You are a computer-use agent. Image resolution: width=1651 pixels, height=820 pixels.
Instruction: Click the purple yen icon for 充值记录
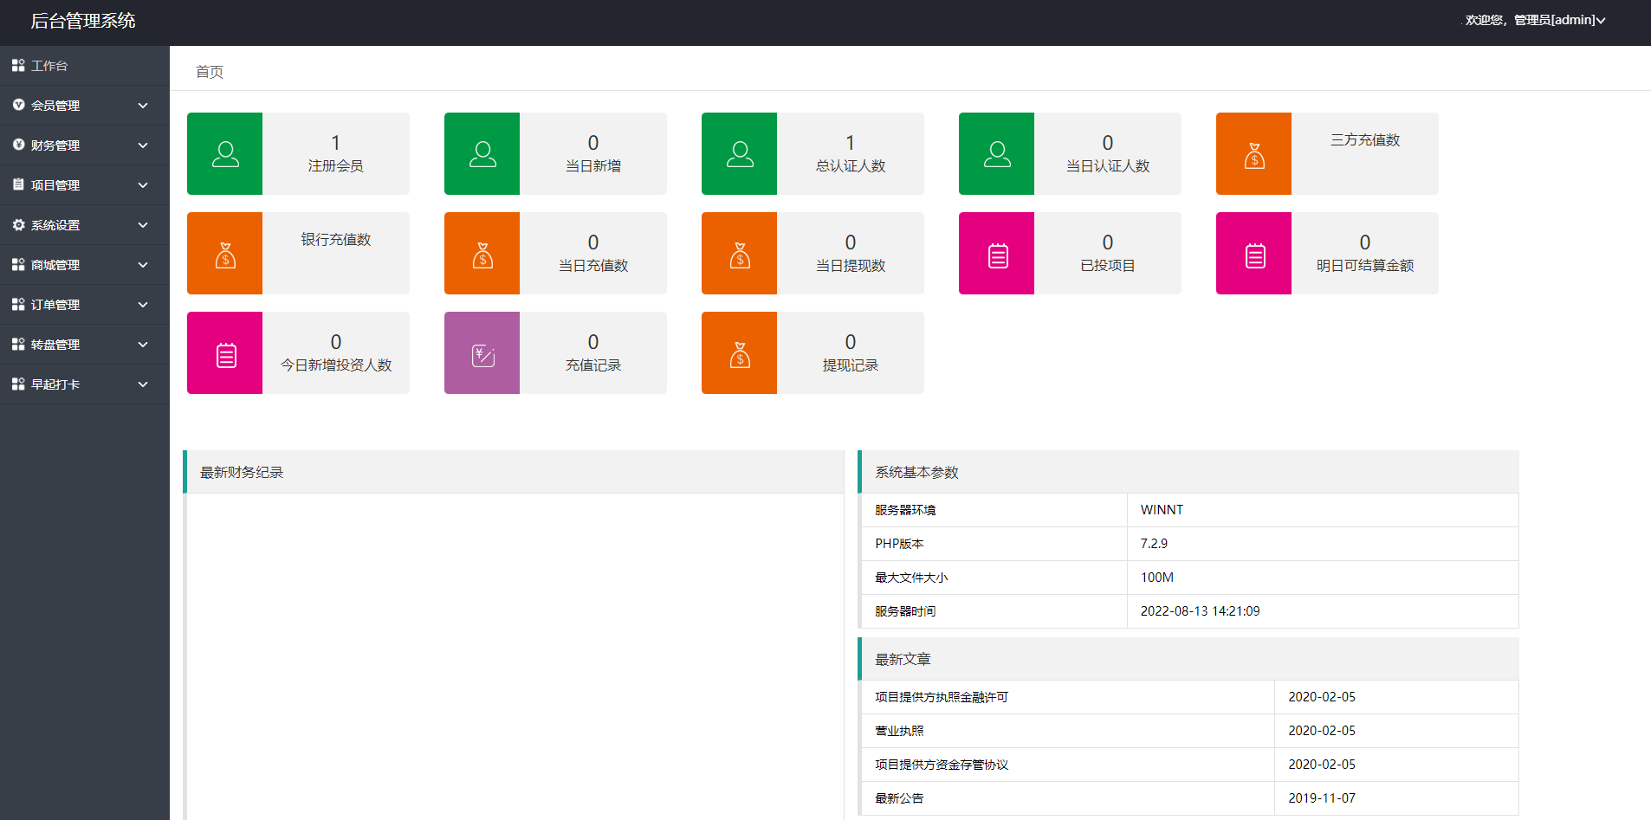pos(482,354)
